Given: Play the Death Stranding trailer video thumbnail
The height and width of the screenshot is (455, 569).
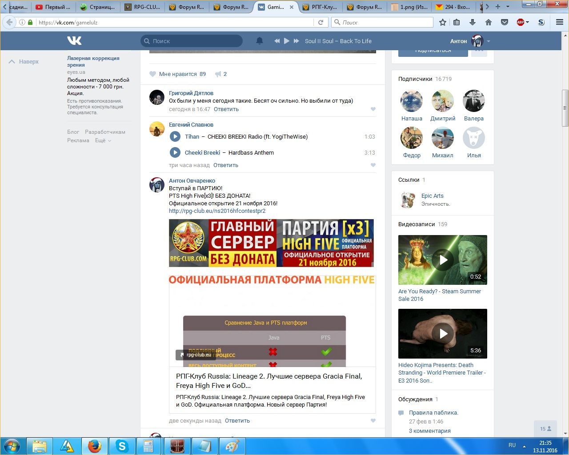Looking at the screenshot, I should coord(443,334).
